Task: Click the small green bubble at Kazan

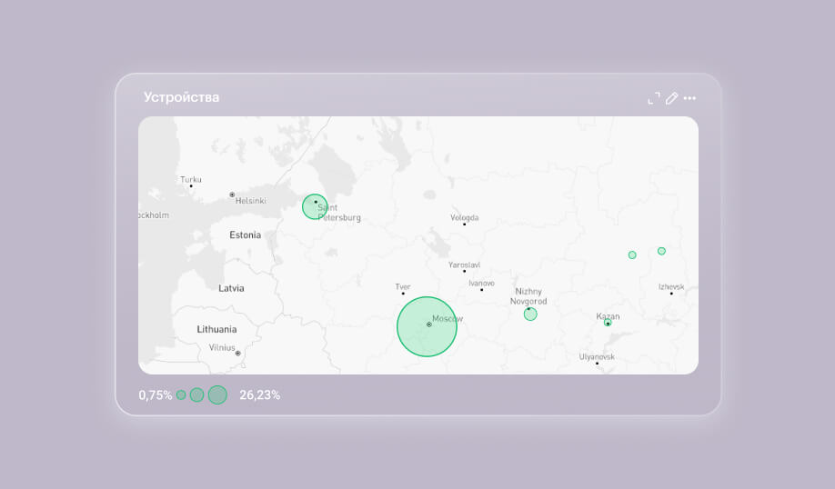Action: tap(608, 323)
